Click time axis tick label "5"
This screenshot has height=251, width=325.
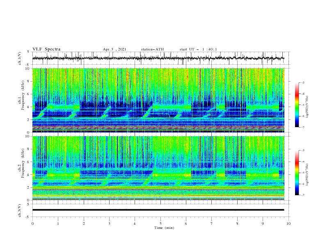pyautogui.click(x=160, y=224)
